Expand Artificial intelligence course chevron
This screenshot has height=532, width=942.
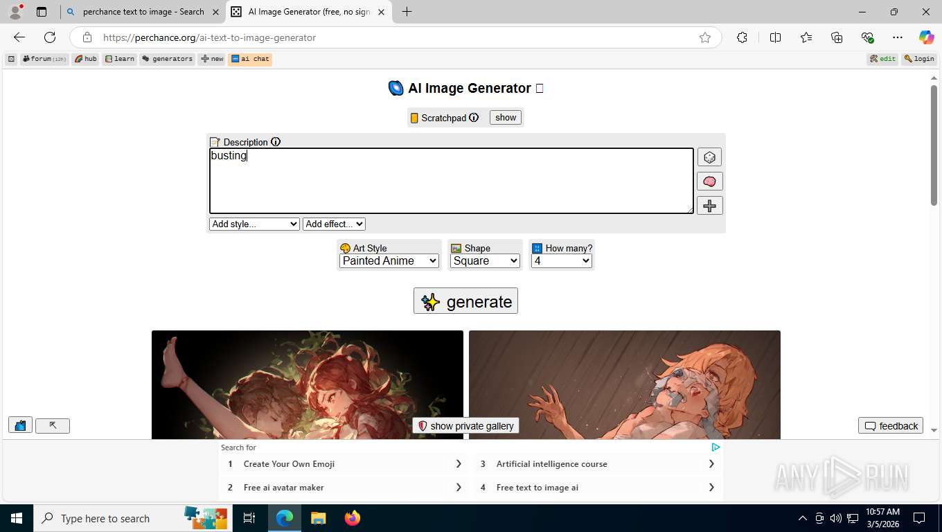coord(711,464)
